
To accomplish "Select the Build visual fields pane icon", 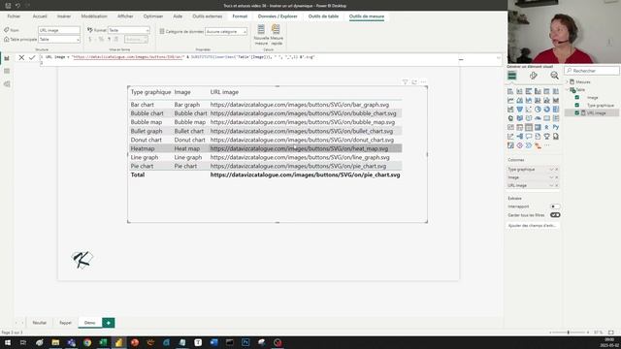I will point(511,76).
